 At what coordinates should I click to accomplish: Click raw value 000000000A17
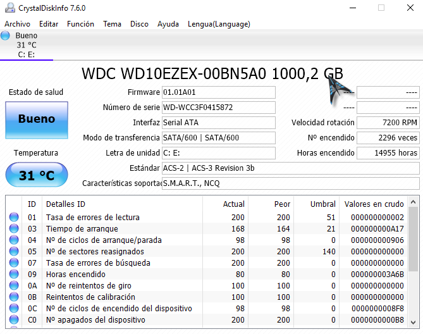(377, 228)
